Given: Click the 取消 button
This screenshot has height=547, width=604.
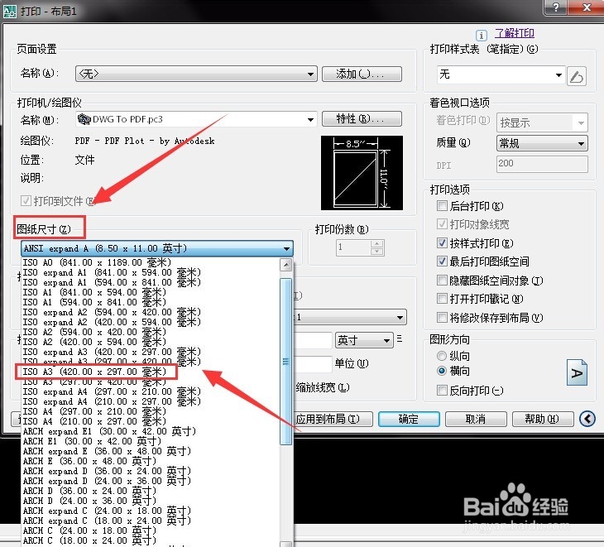Looking at the screenshot, I should coord(476,419).
